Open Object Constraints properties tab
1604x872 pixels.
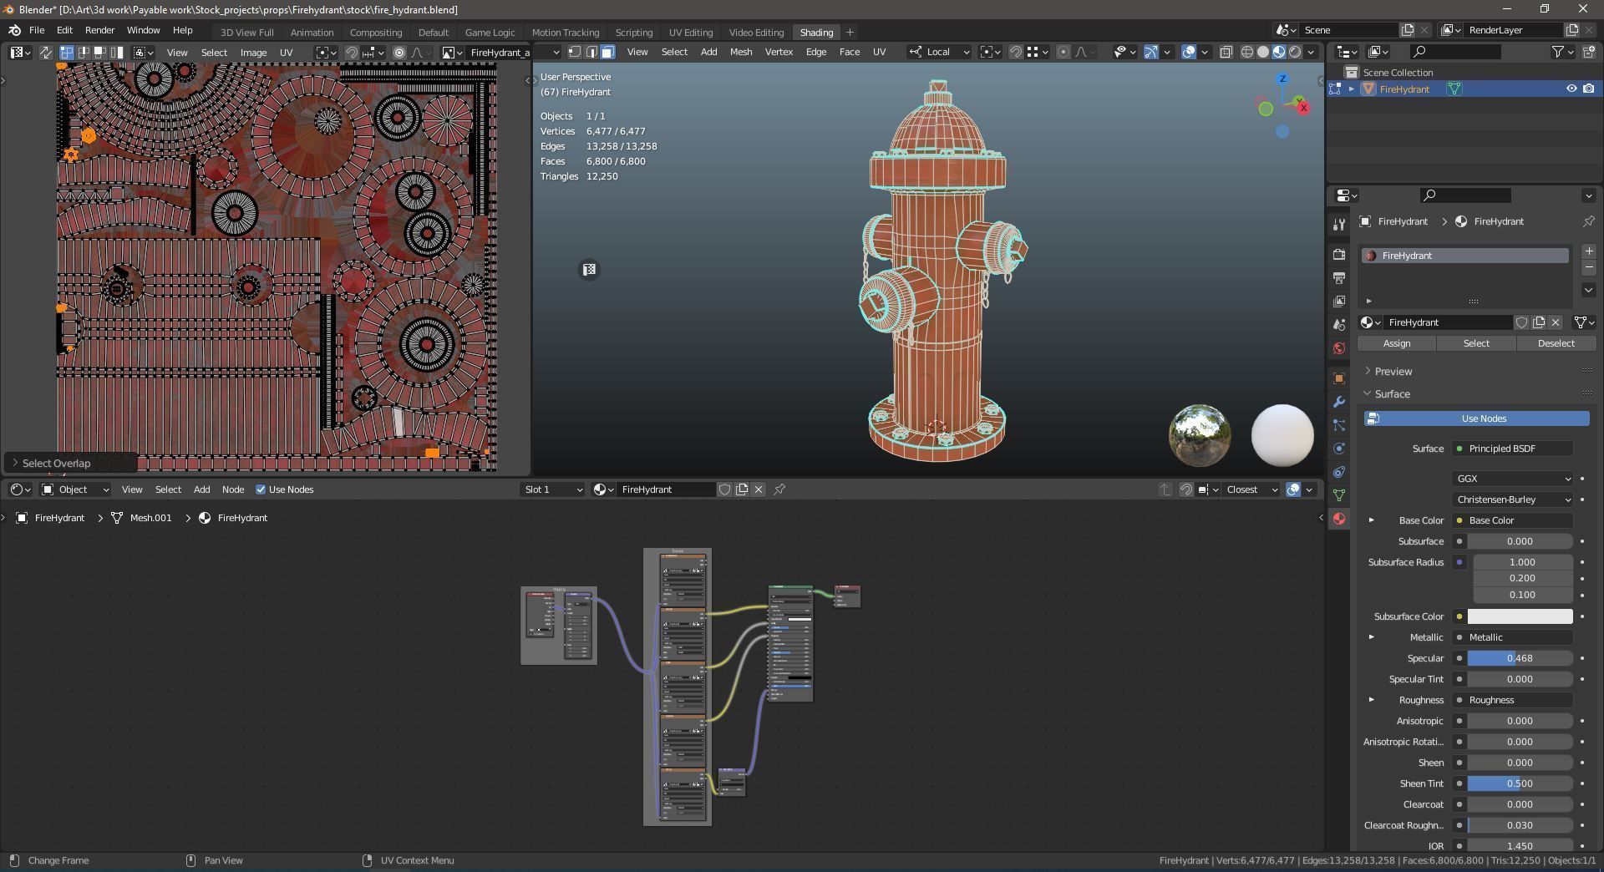pyautogui.click(x=1339, y=472)
